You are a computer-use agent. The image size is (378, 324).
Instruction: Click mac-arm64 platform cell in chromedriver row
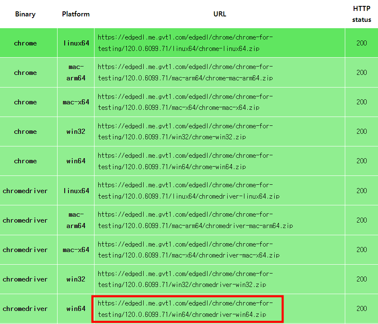pos(76,220)
